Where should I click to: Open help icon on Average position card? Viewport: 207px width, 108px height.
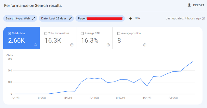coord(145,45)
